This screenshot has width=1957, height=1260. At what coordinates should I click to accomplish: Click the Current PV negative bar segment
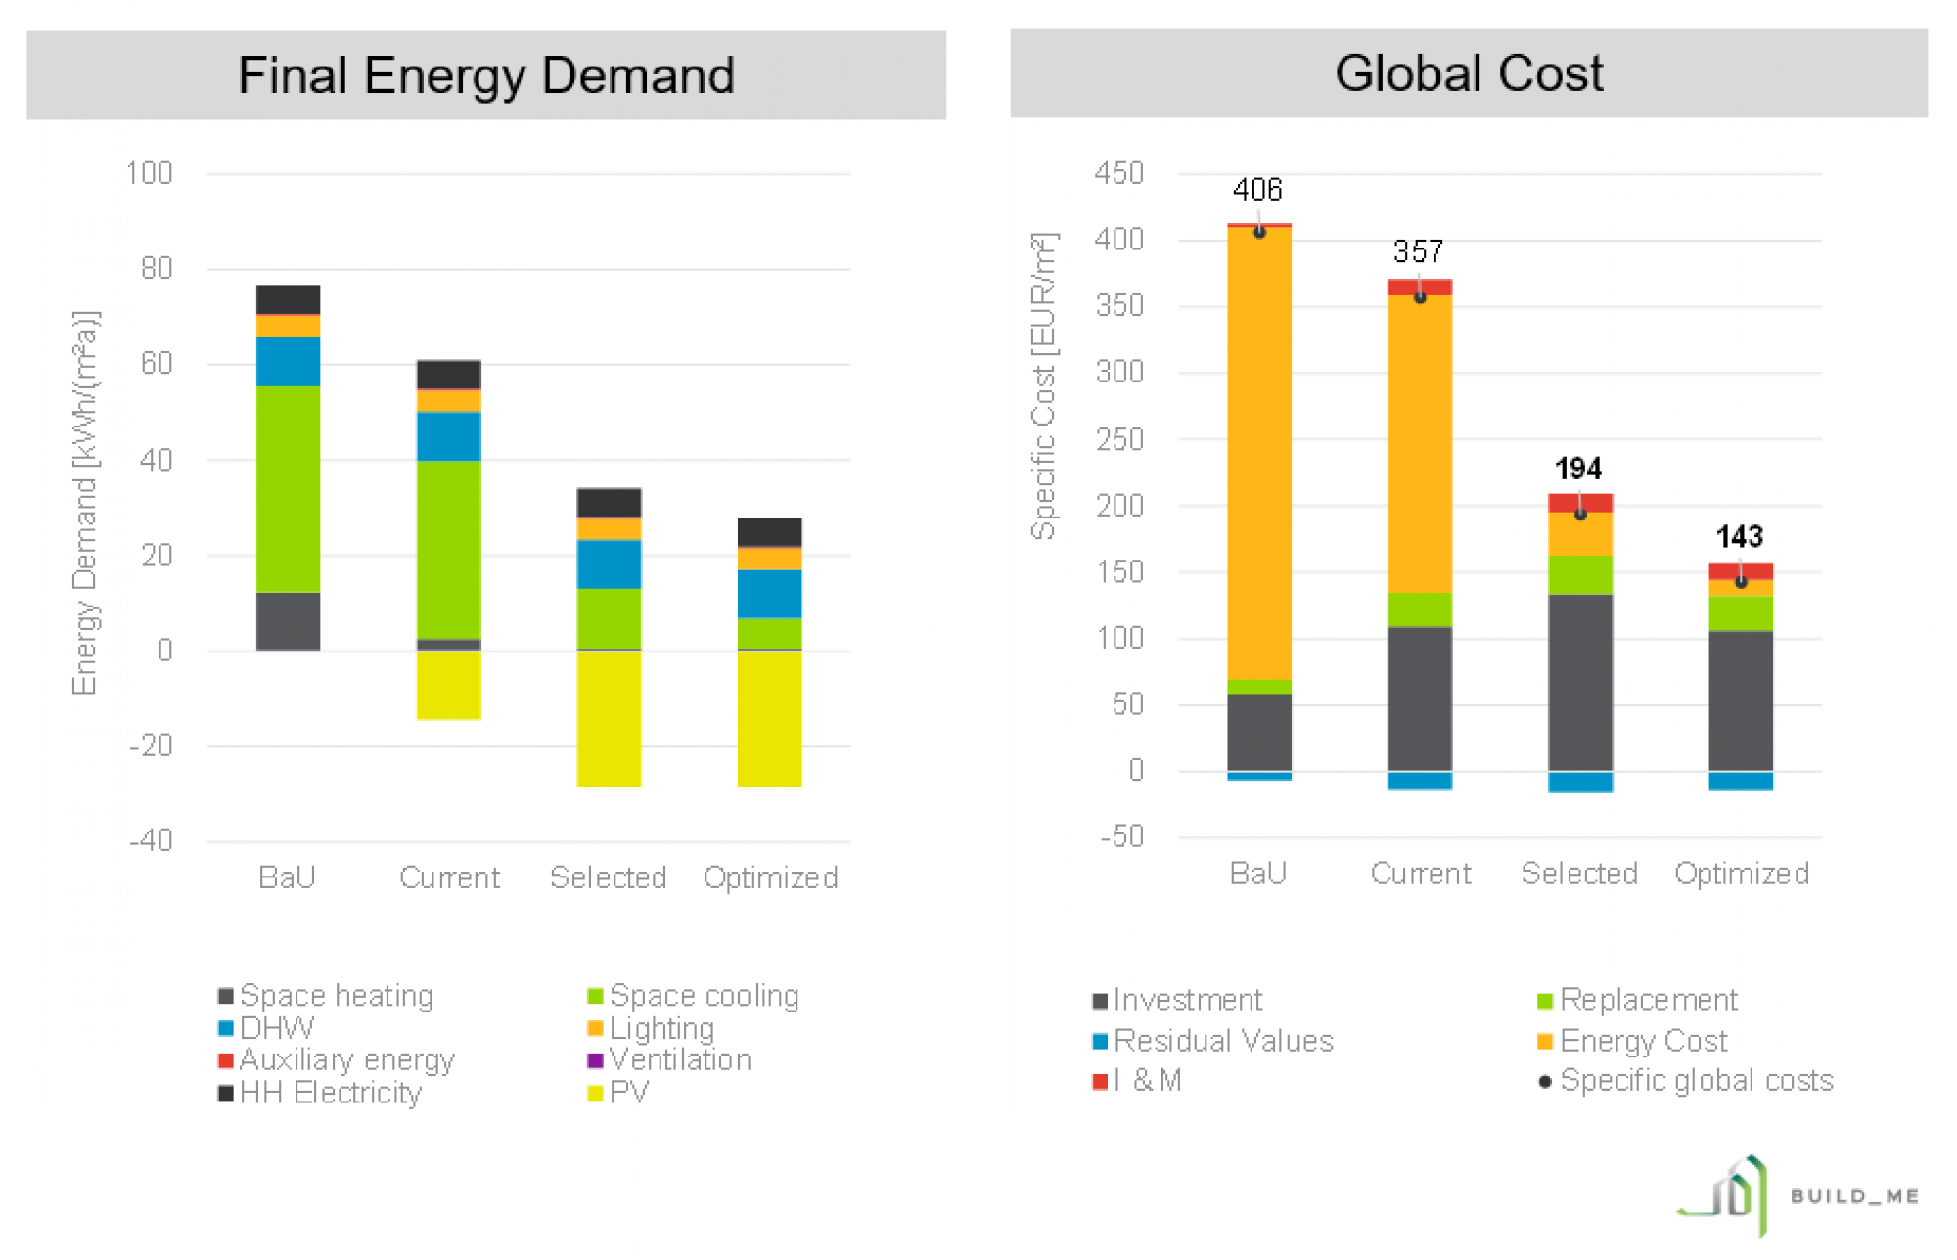449,686
